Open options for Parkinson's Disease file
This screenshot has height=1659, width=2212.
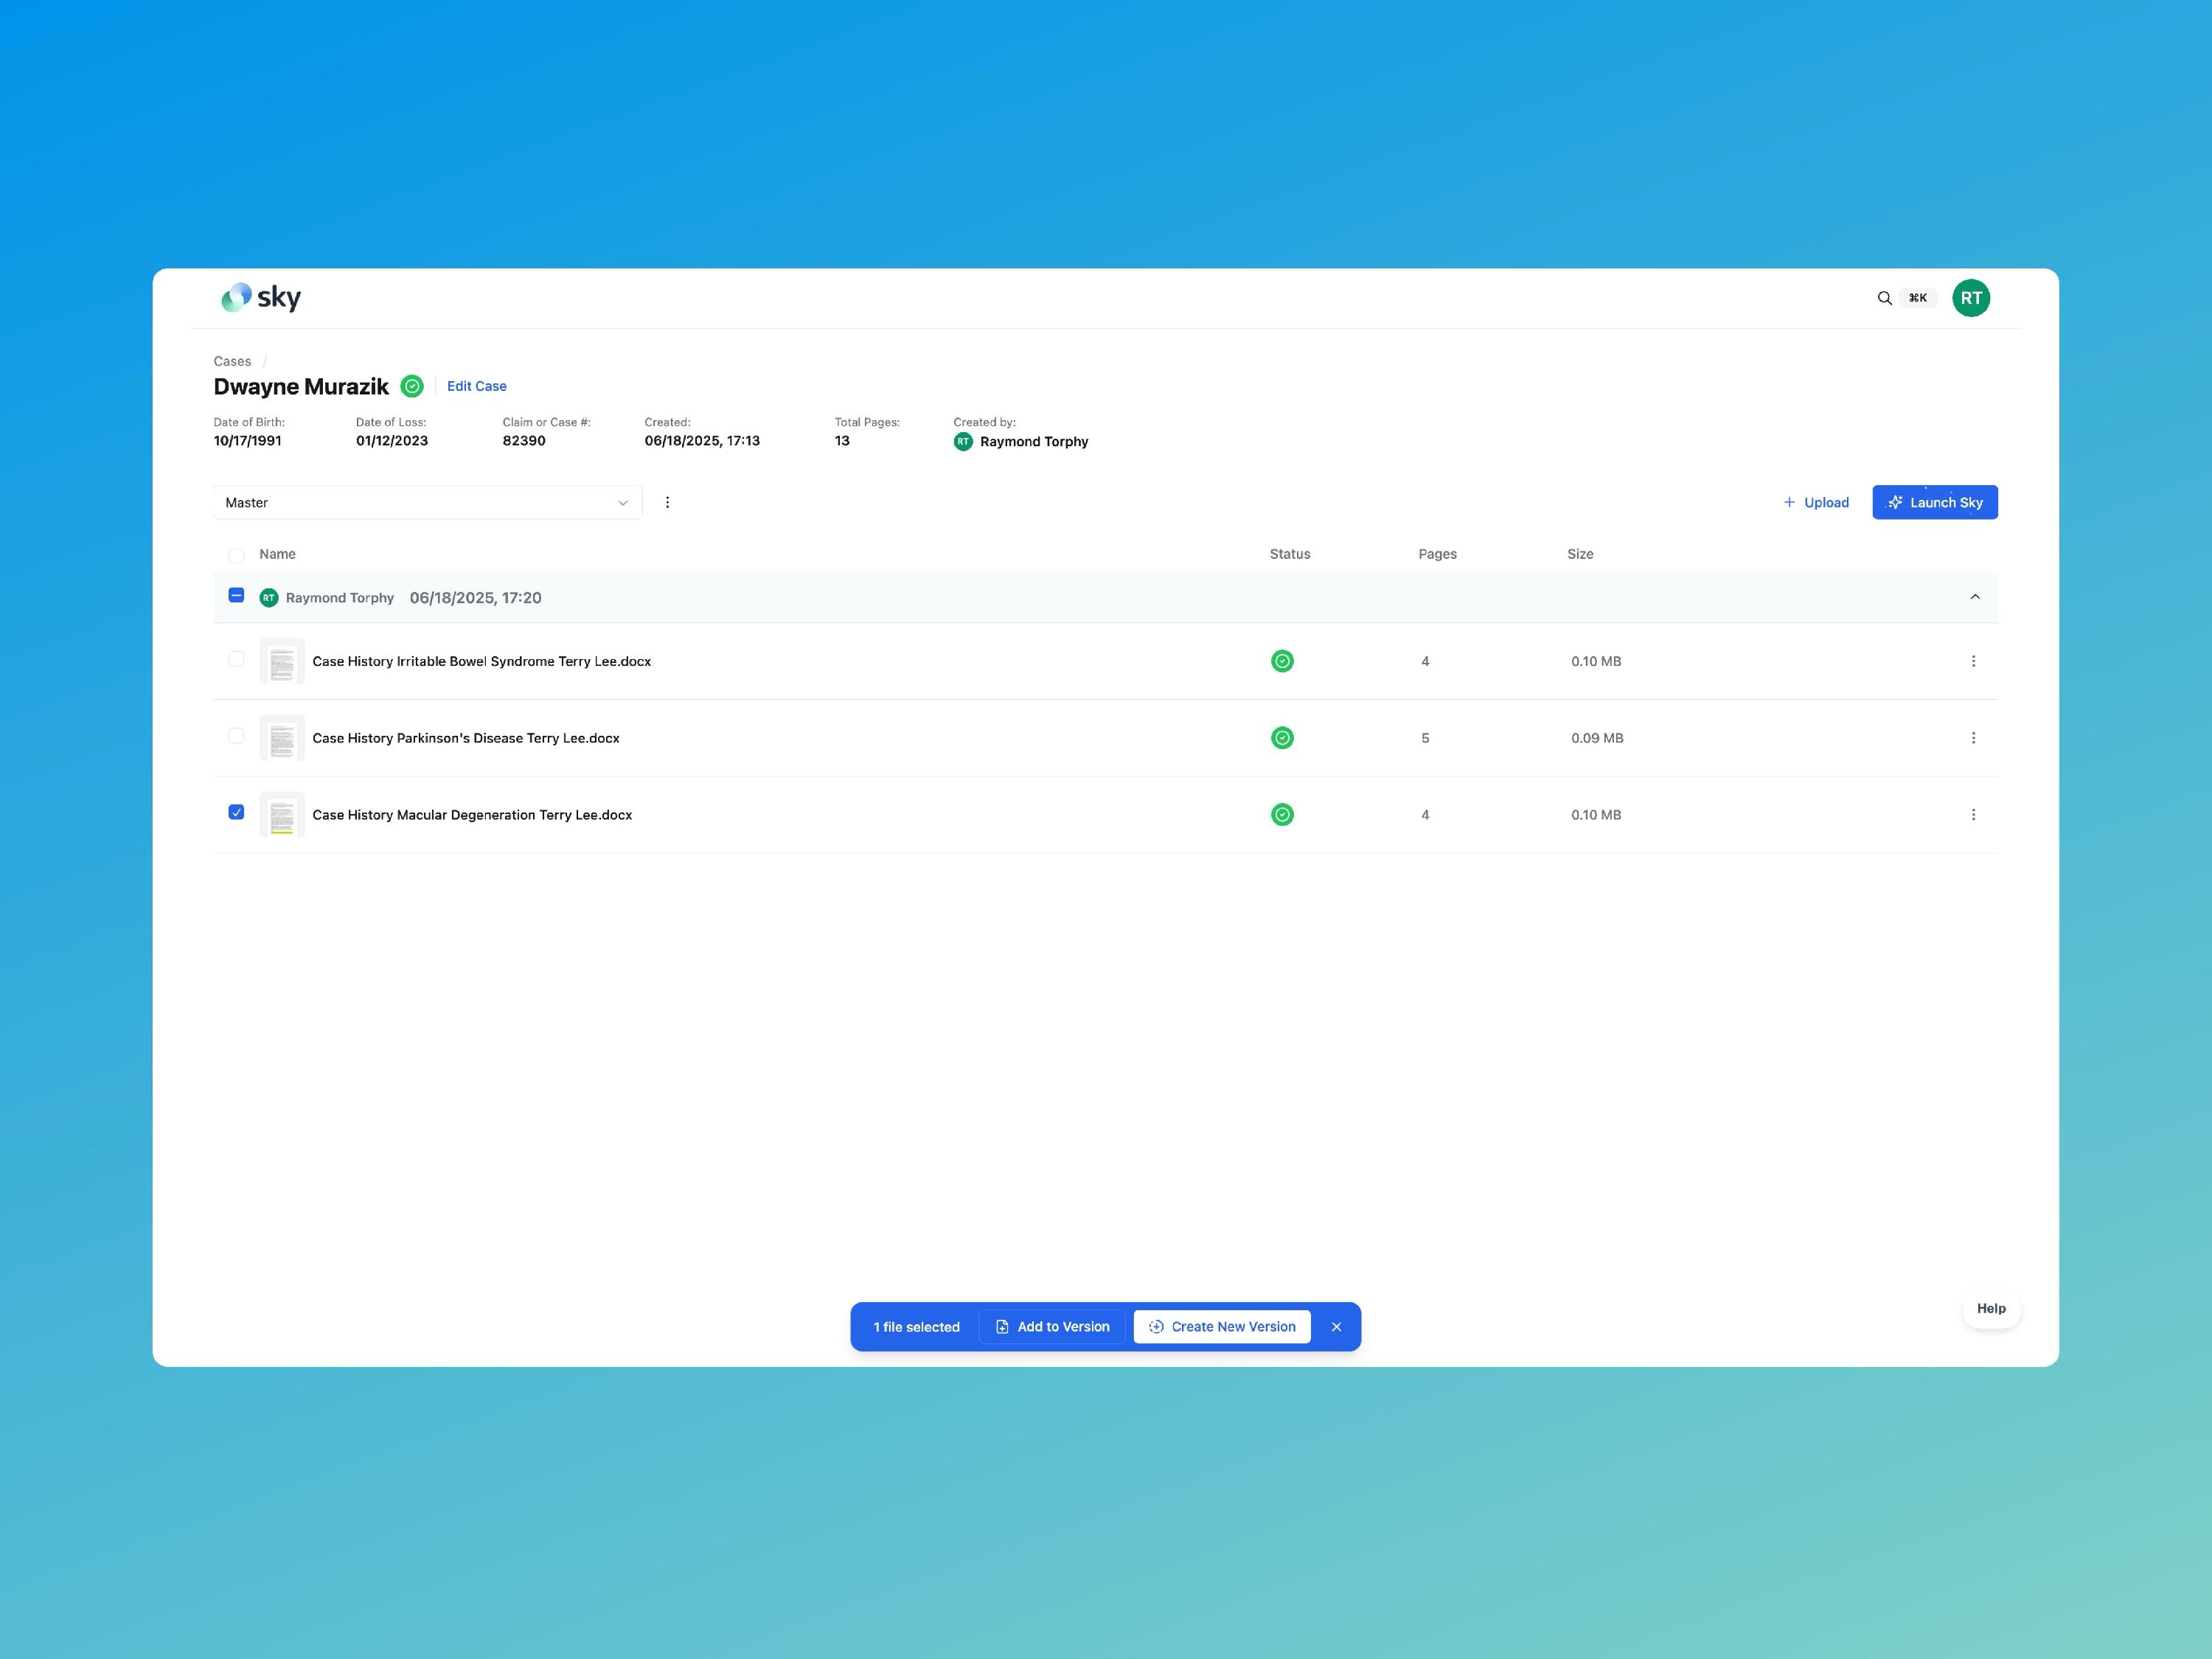(x=1972, y=738)
